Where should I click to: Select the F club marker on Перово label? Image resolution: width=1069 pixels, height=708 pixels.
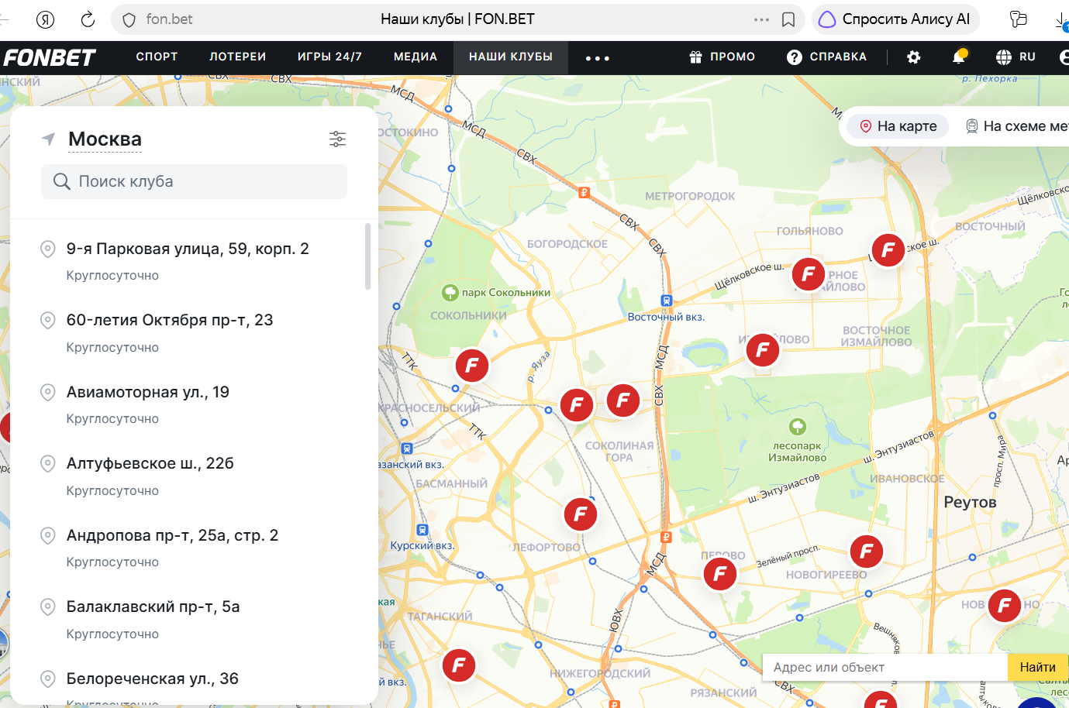point(720,574)
